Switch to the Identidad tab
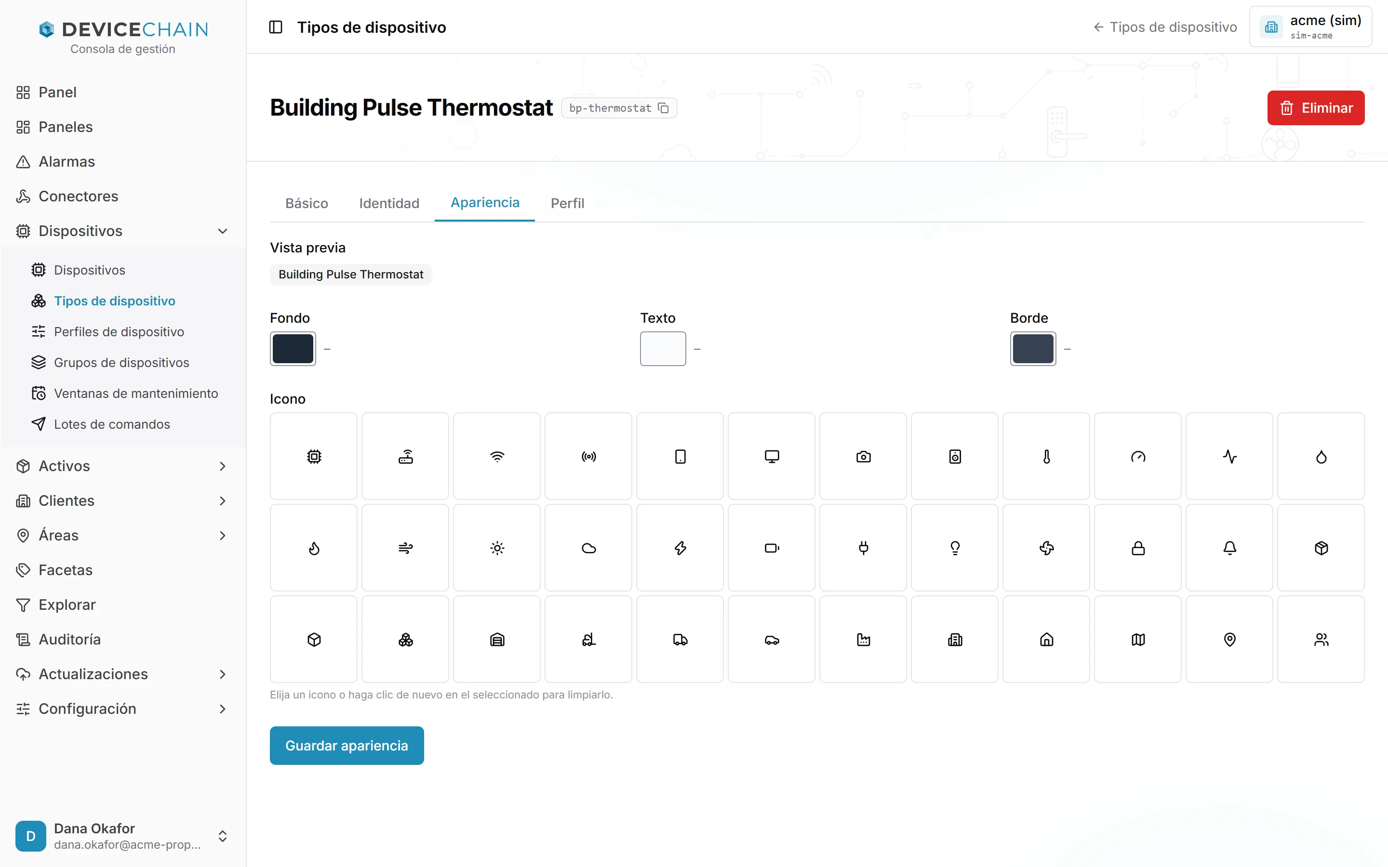The image size is (1388, 867). [389, 203]
